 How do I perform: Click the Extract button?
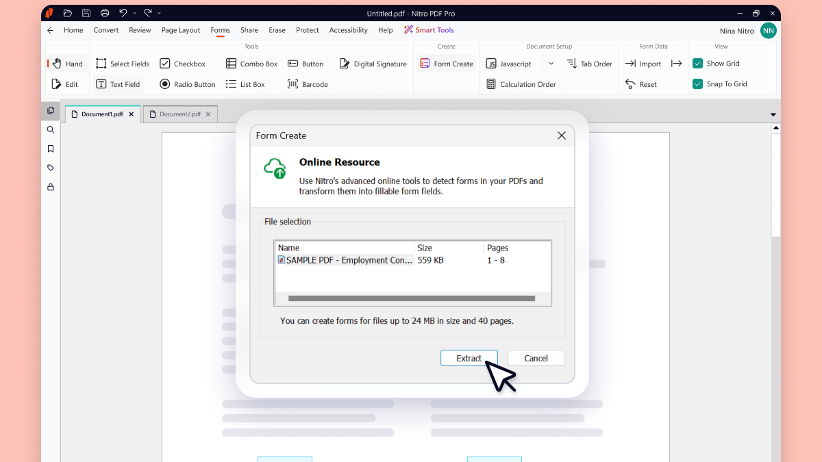[x=469, y=358]
